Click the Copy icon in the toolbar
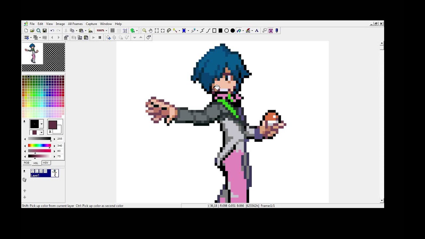Screen dimensions: 425x239 (x=72, y=31)
